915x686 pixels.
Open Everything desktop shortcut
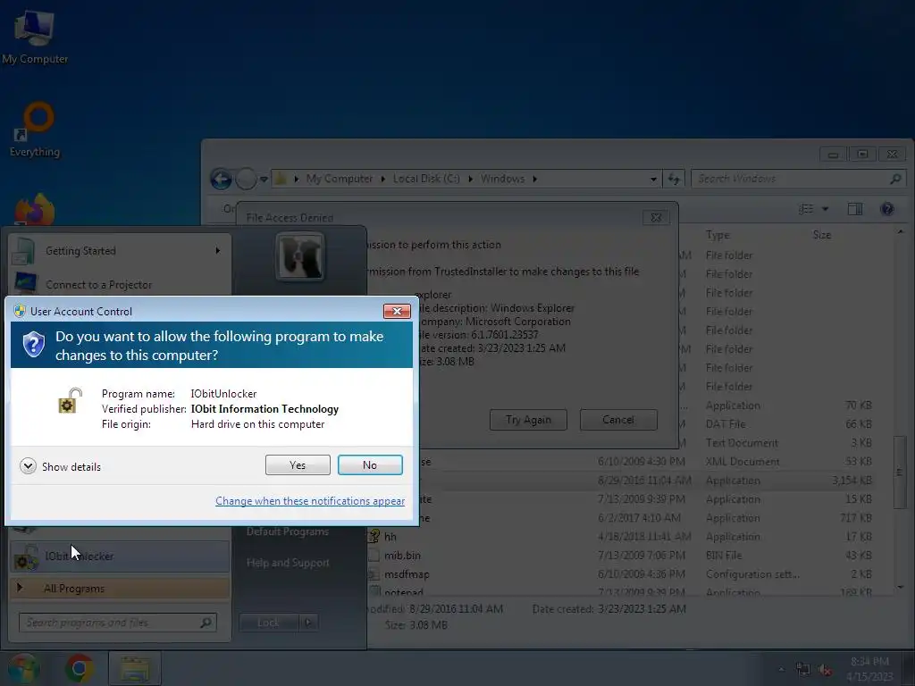click(35, 130)
